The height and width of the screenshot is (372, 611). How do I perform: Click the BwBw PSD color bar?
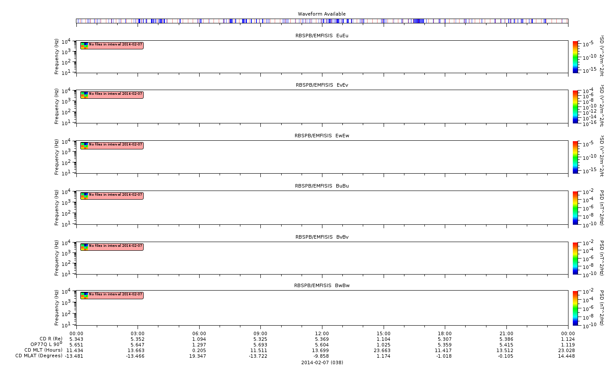coord(575,308)
